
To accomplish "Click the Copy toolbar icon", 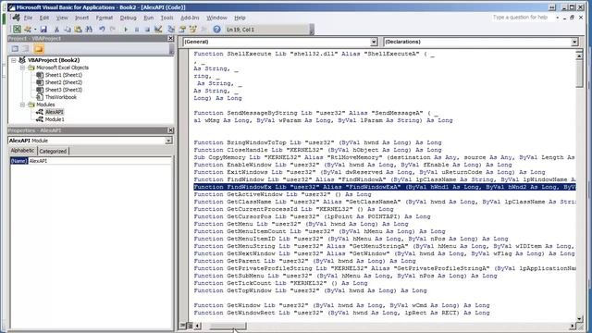I will tap(68, 29).
